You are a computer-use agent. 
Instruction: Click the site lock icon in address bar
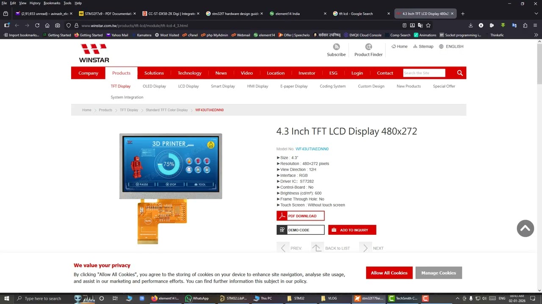(76, 25)
